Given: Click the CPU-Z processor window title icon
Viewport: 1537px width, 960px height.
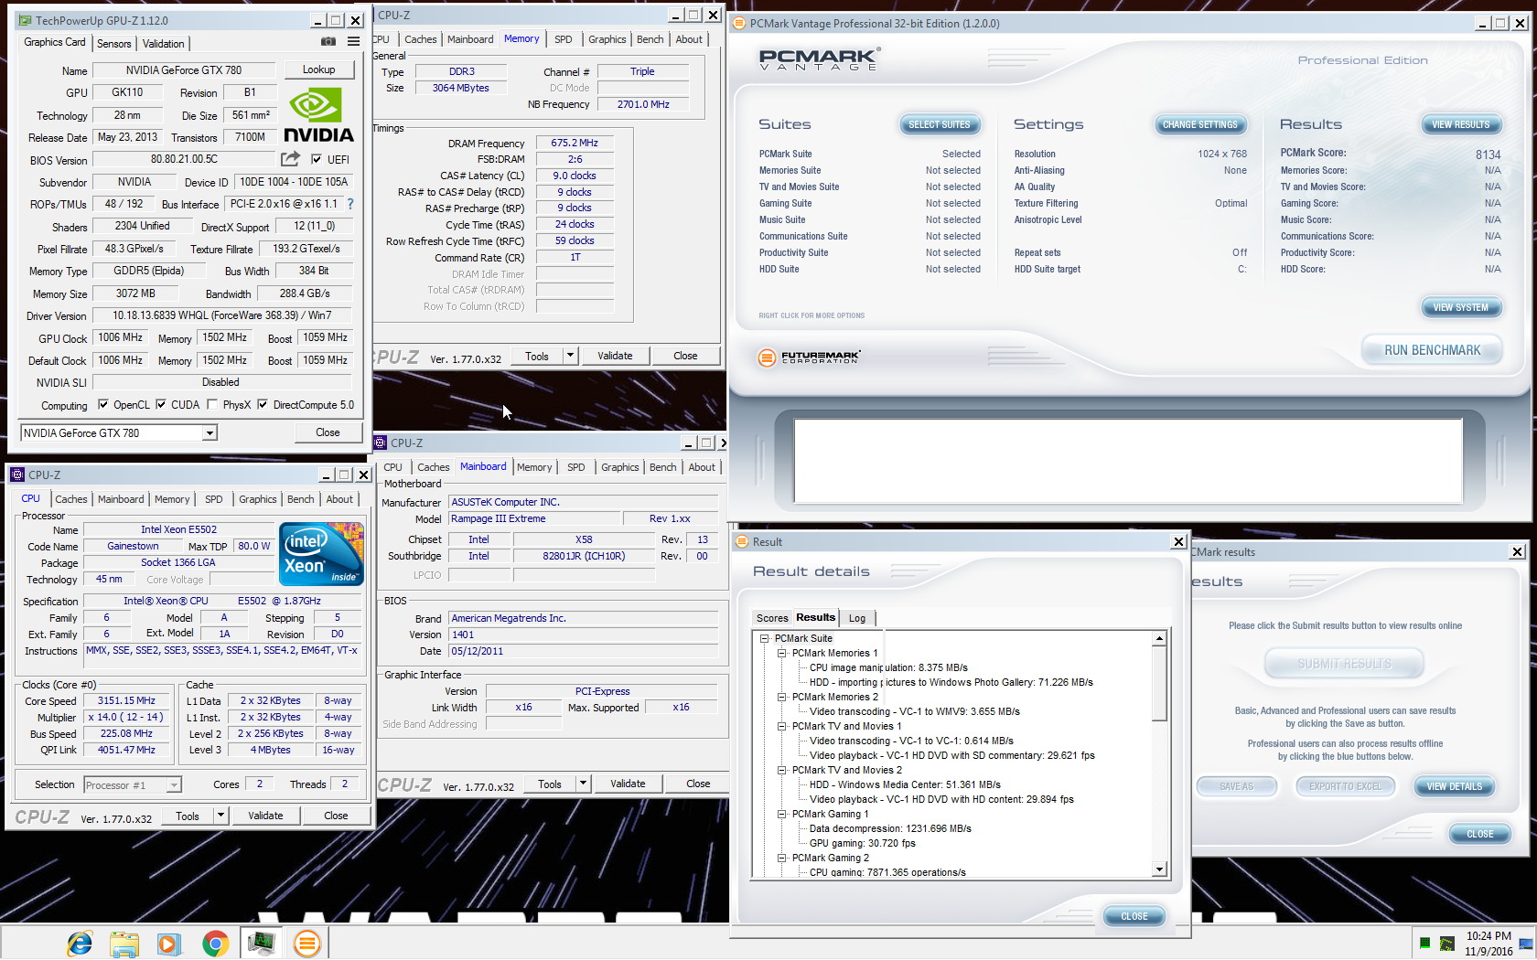Looking at the screenshot, I should pyautogui.click(x=17, y=475).
